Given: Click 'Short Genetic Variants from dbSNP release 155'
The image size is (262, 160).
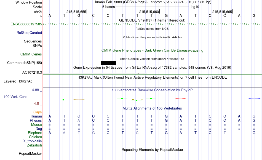Looking at the screenshot, I should (152, 59).
